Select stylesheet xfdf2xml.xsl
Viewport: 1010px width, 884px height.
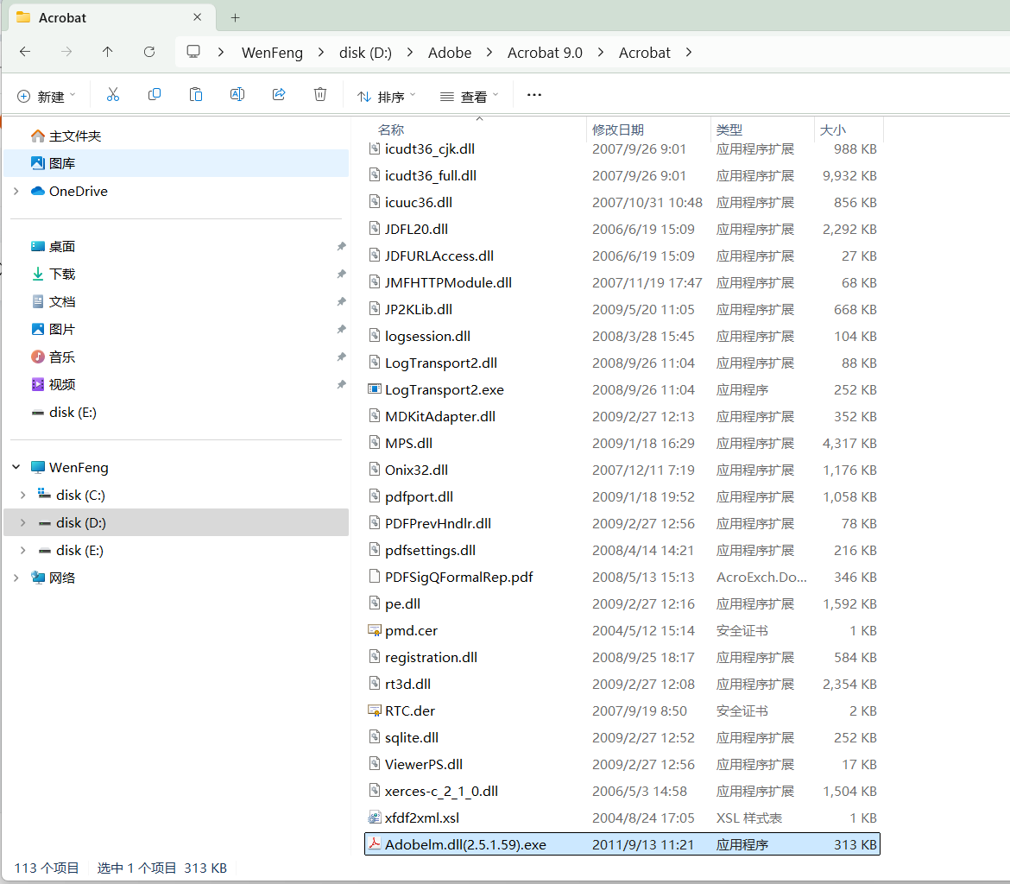[622, 818]
